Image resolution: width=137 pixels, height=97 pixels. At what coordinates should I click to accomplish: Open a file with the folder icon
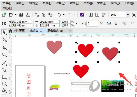11,15
